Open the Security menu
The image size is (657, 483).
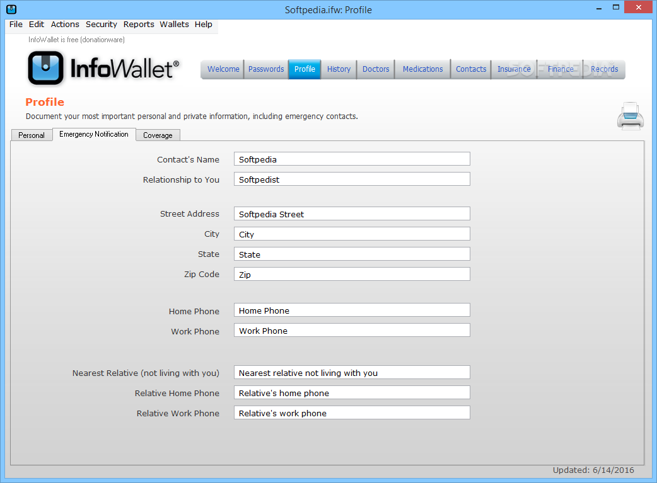coord(102,25)
